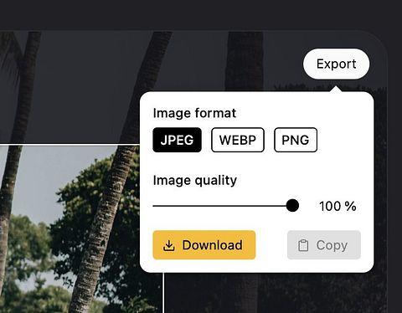Open the Export popover button
Image resolution: width=402 pixels, height=313 pixels.
(337, 64)
